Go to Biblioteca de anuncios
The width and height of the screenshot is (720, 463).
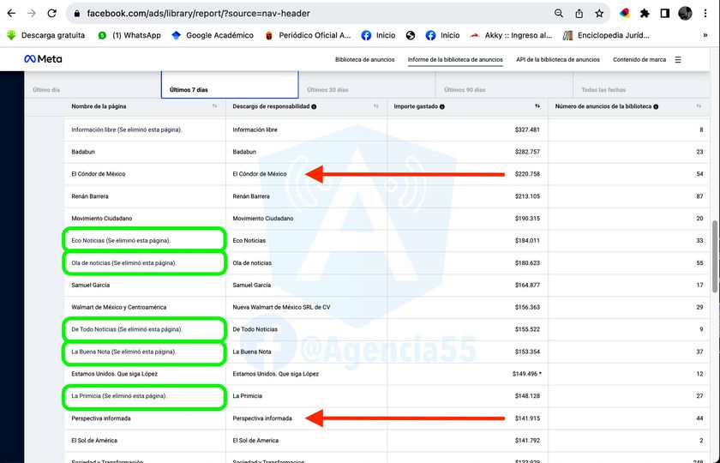pyautogui.click(x=364, y=60)
